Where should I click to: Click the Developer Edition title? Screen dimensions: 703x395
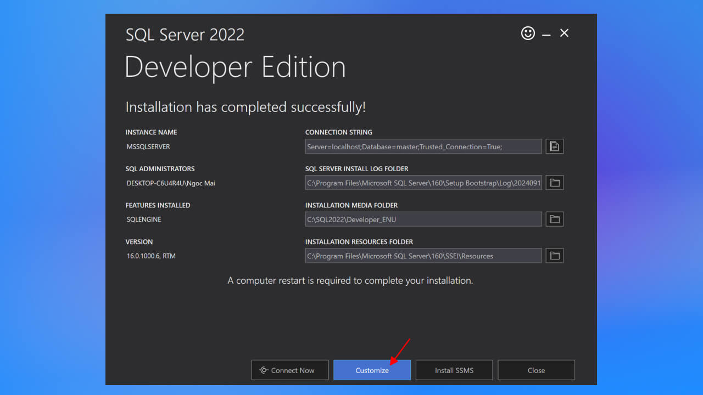pos(236,67)
